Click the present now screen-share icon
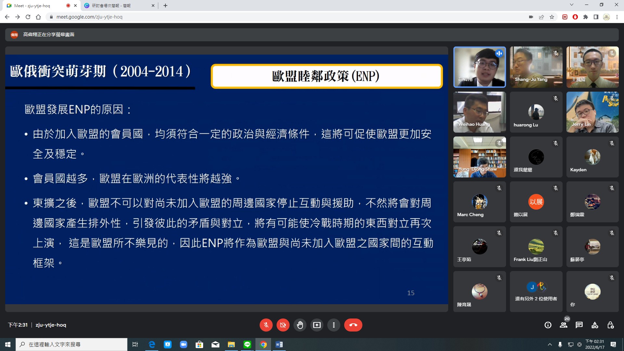 click(x=317, y=325)
